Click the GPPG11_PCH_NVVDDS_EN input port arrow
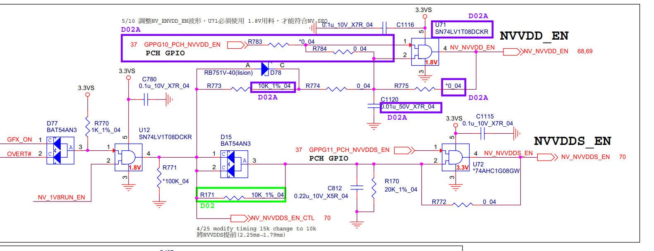The width and height of the screenshot is (654, 251). click(404, 150)
